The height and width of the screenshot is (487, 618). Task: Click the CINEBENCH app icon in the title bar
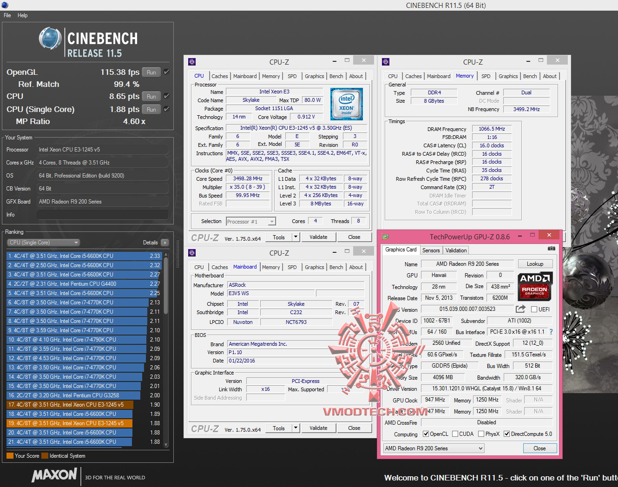[4, 5]
